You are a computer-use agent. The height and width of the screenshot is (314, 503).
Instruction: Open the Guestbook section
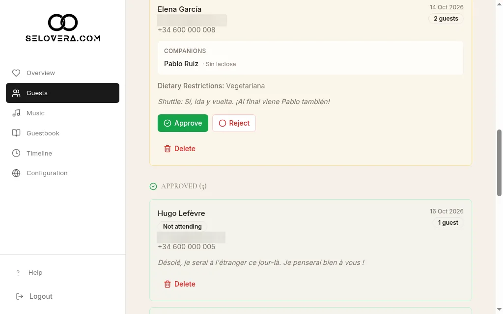click(x=62, y=133)
